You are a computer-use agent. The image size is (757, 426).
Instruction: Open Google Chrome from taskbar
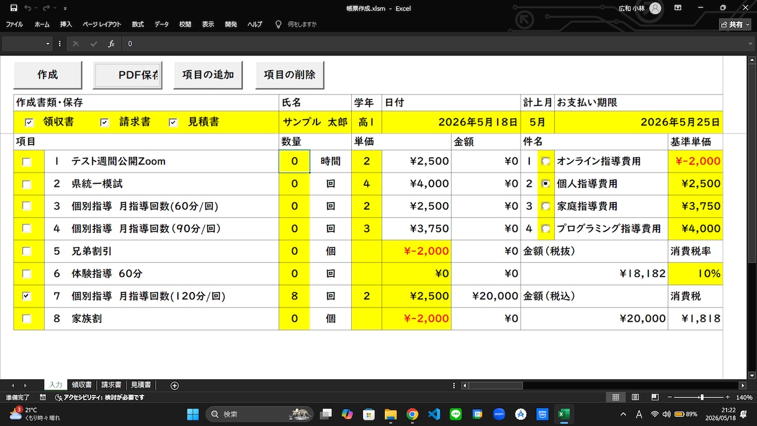[x=412, y=414]
